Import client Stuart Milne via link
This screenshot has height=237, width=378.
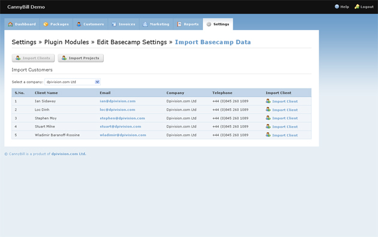(x=285, y=127)
